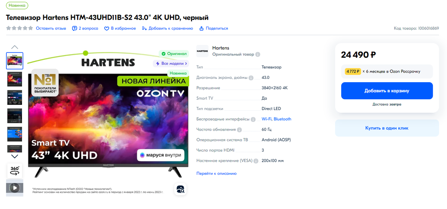Screen dimensions: 447x209
Task: Select the second product thumbnail
Action: point(15,79)
